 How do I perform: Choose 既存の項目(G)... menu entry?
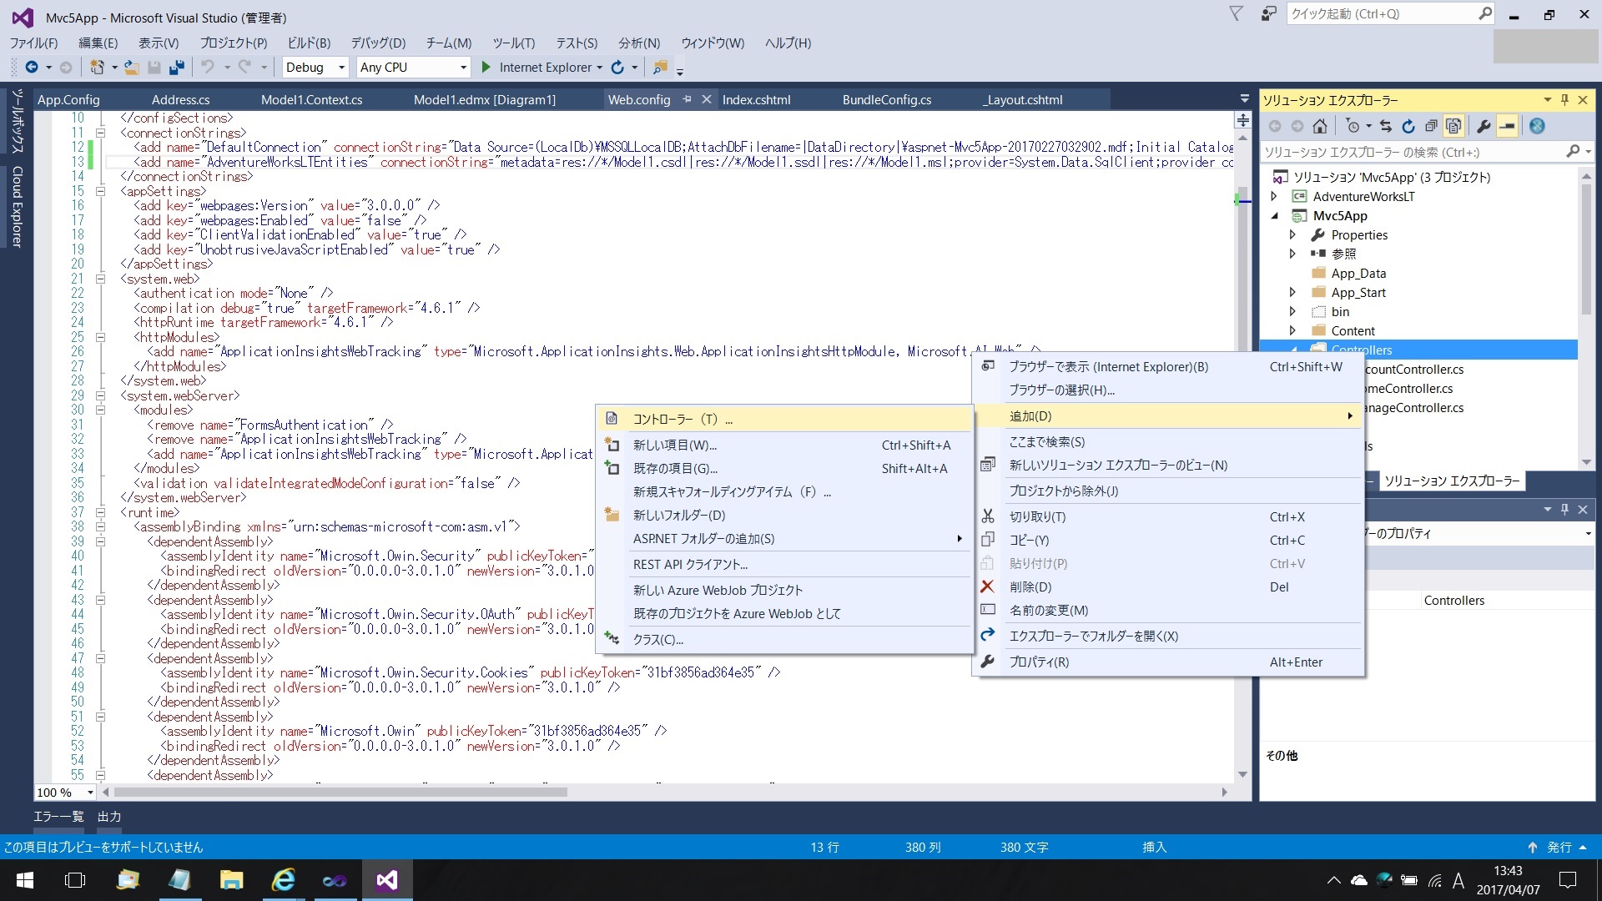click(x=784, y=468)
